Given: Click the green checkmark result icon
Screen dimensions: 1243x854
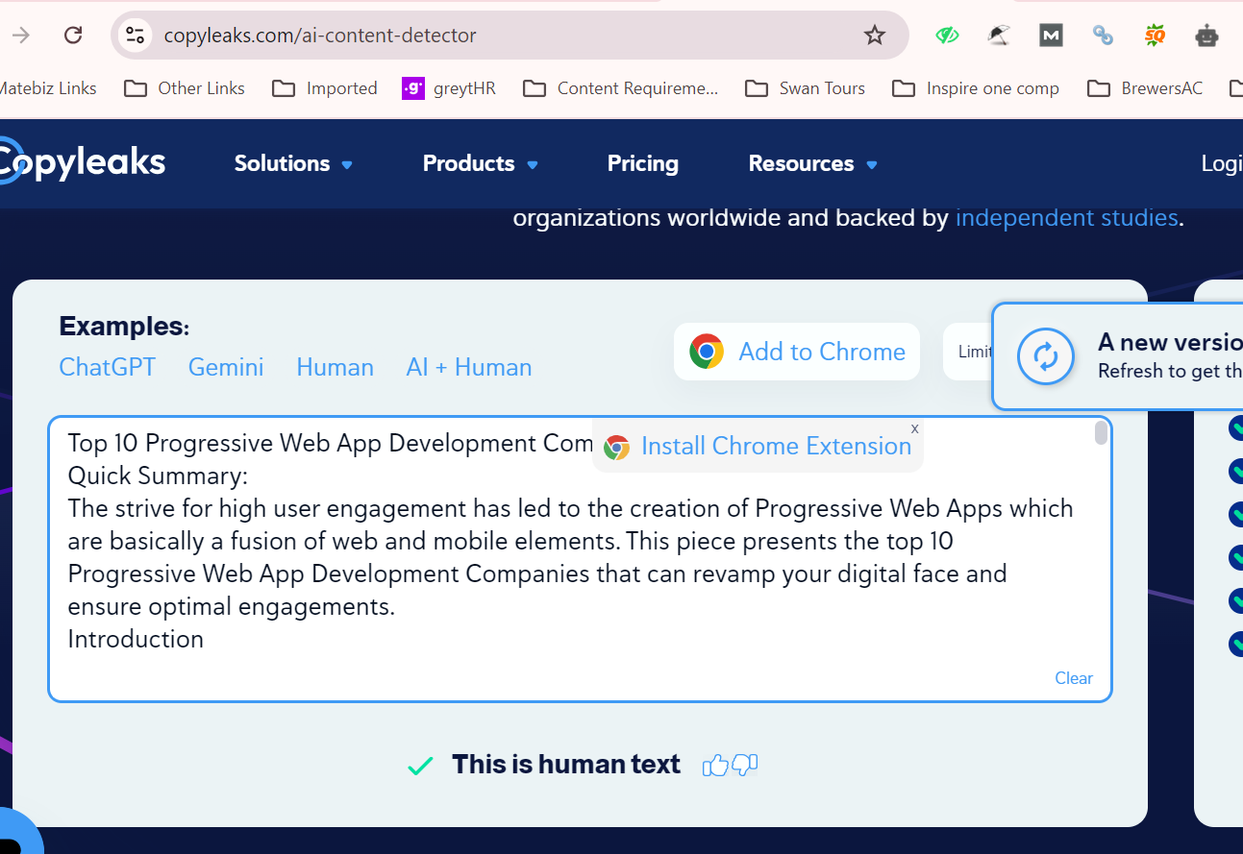Looking at the screenshot, I should tap(420, 766).
